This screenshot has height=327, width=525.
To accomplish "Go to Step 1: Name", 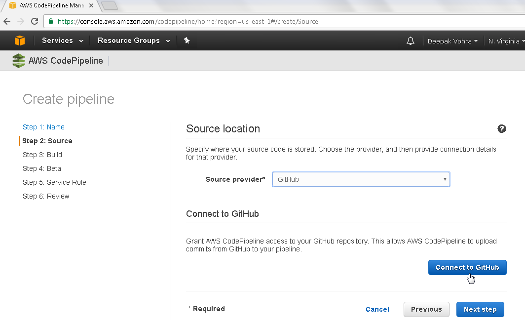I will point(43,127).
